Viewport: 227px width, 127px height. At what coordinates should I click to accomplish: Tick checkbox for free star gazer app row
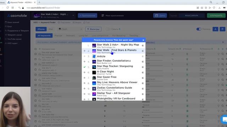[35, 54]
